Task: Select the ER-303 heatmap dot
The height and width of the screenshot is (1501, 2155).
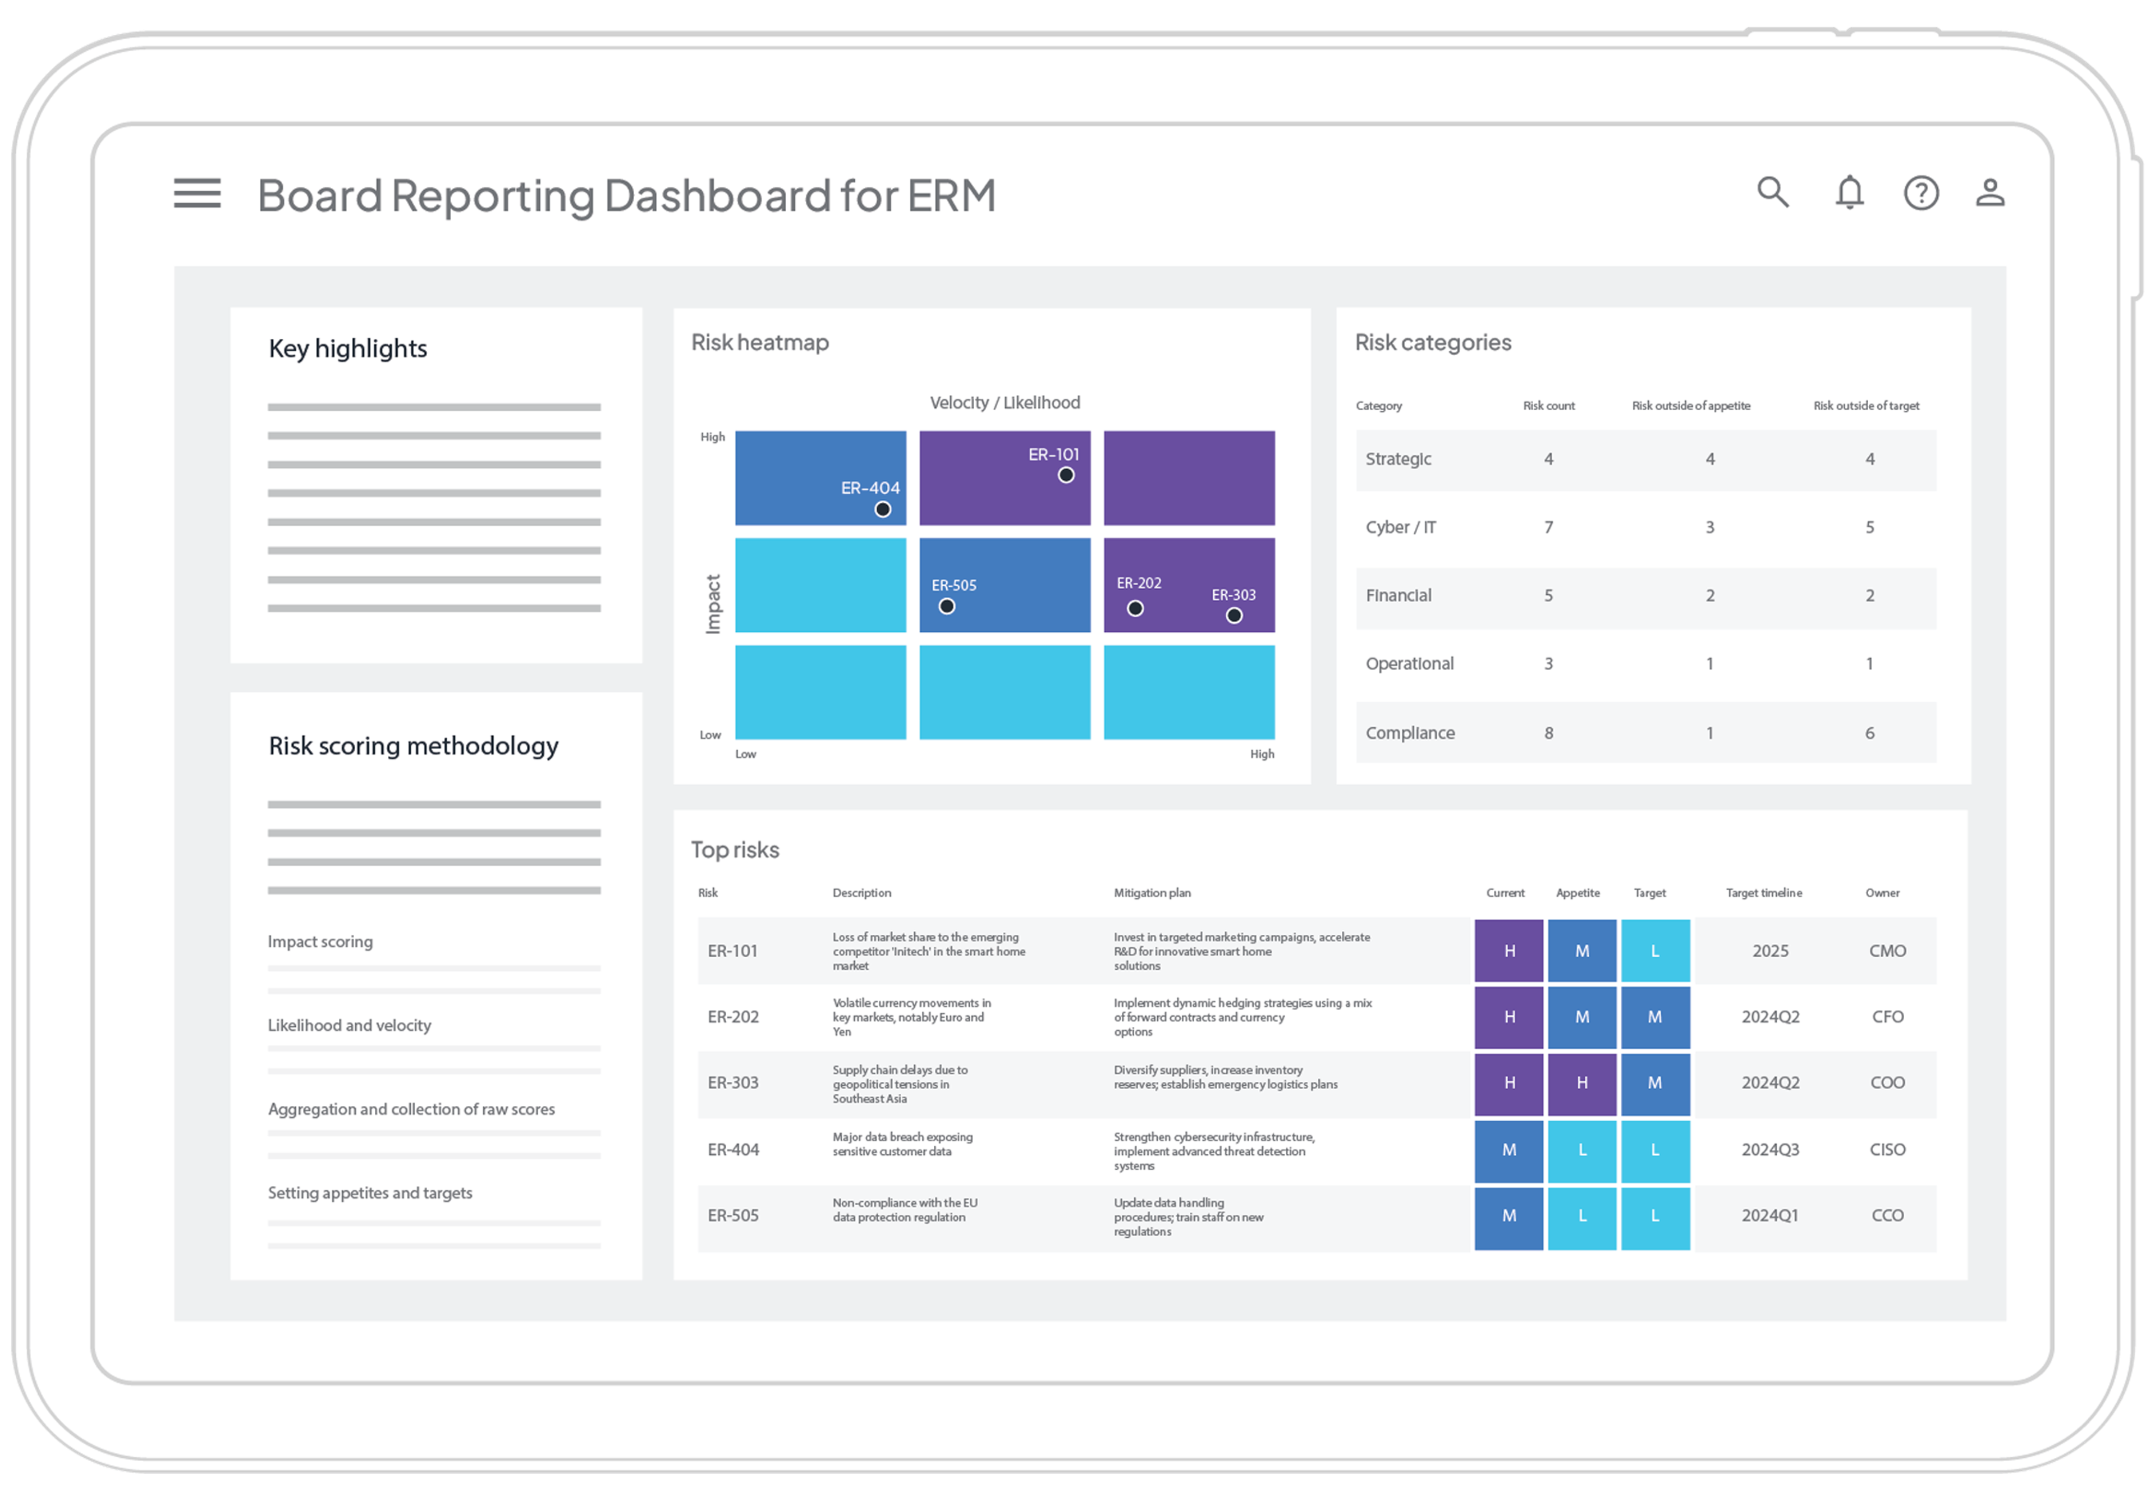Action: pos(1234,616)
